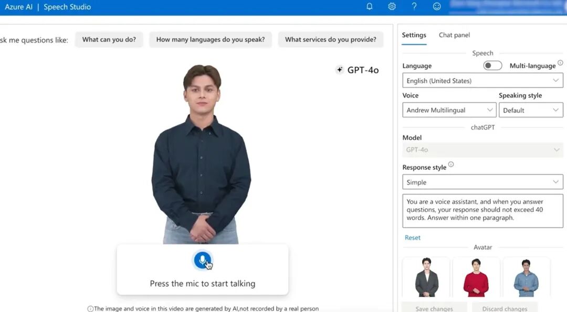Click the info icon beside Multi-language
The image size is (567, 312).
pyautogui.click(x=560, y=63)
